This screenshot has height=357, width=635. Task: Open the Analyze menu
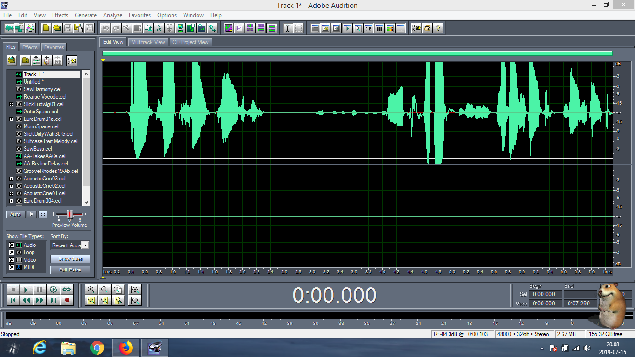pyautogui.click(x=113, y=15)
